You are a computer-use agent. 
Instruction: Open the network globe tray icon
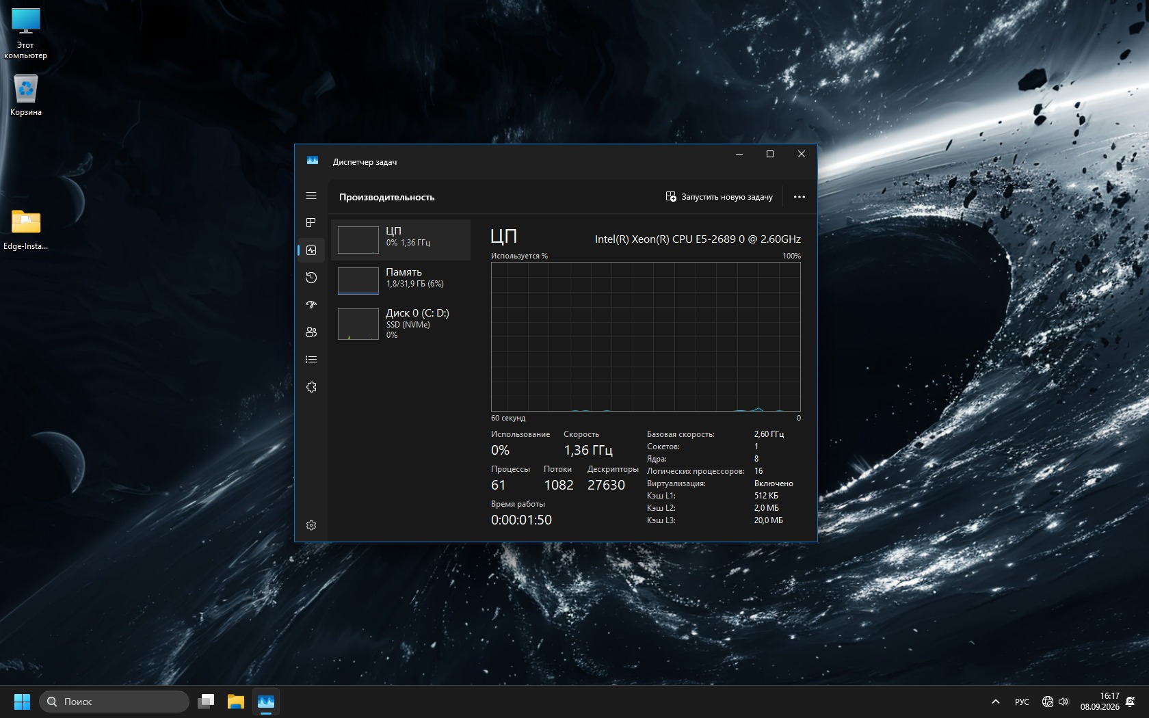click(x=1048, y=702)
